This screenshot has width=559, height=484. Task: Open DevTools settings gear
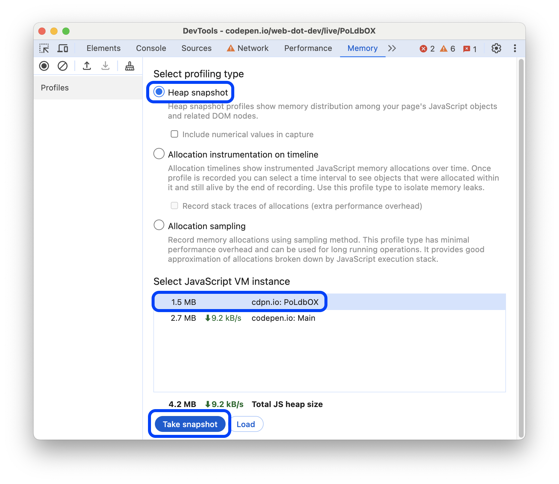[x=496, y=48]
